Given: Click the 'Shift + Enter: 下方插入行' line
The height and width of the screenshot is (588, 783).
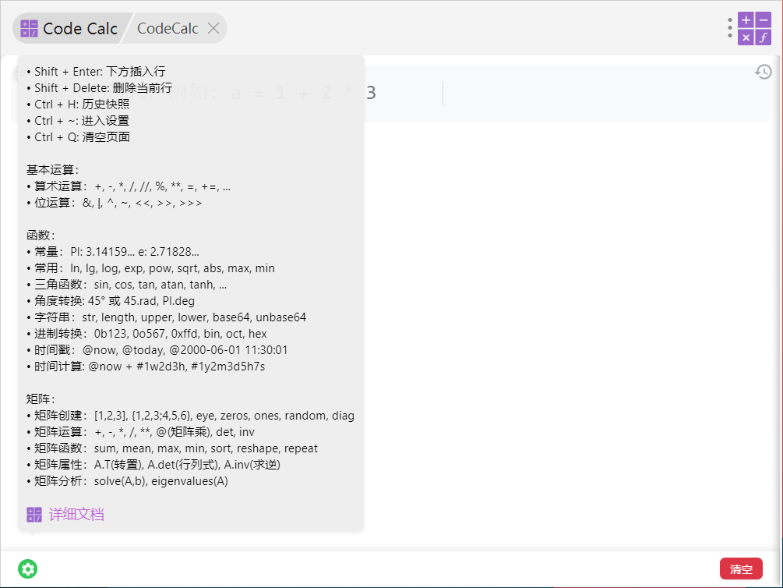Looking at the screenshot, I should point(96,72).
